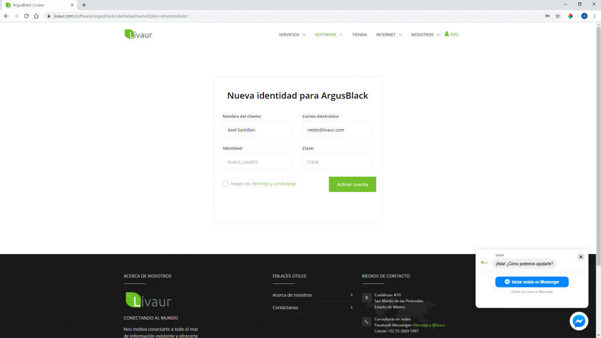
Task: Click the Activar cuenta button
Action: (x=352, y=184)
